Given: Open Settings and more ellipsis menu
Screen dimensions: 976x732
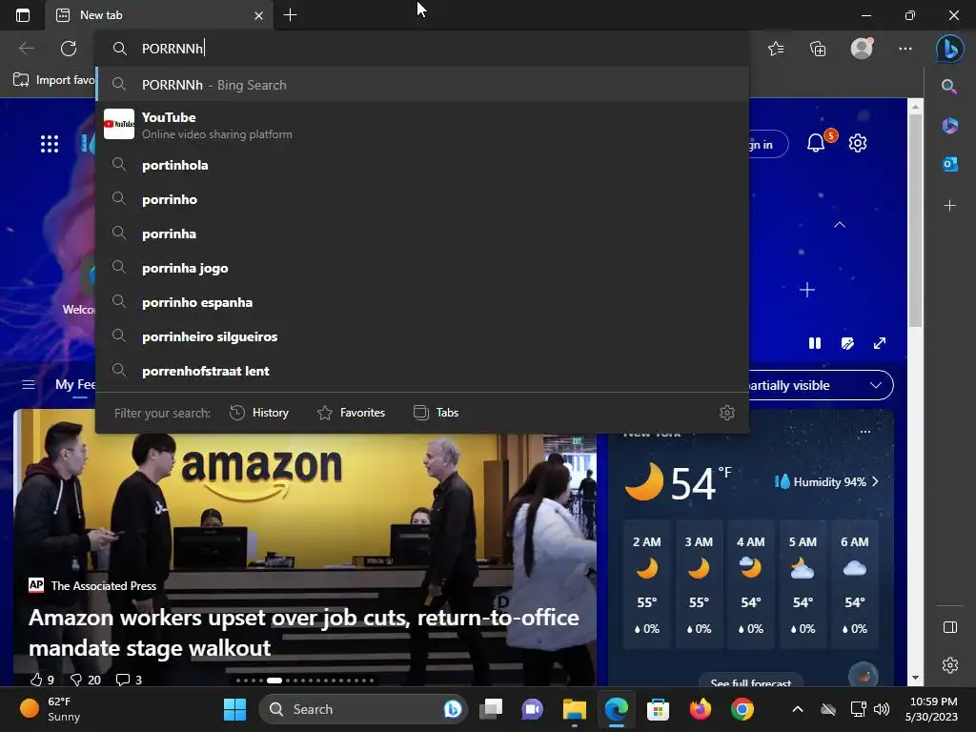Looking at the screenshot, I should click(905, 48).
